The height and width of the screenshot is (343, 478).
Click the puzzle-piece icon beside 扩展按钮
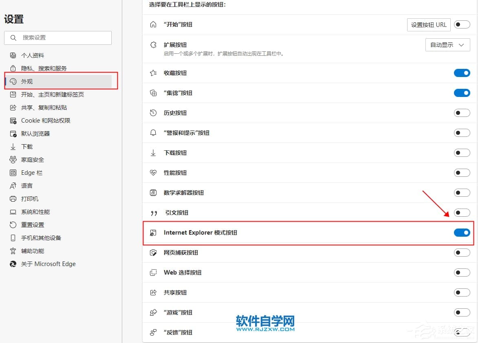[x=153, y=45]
